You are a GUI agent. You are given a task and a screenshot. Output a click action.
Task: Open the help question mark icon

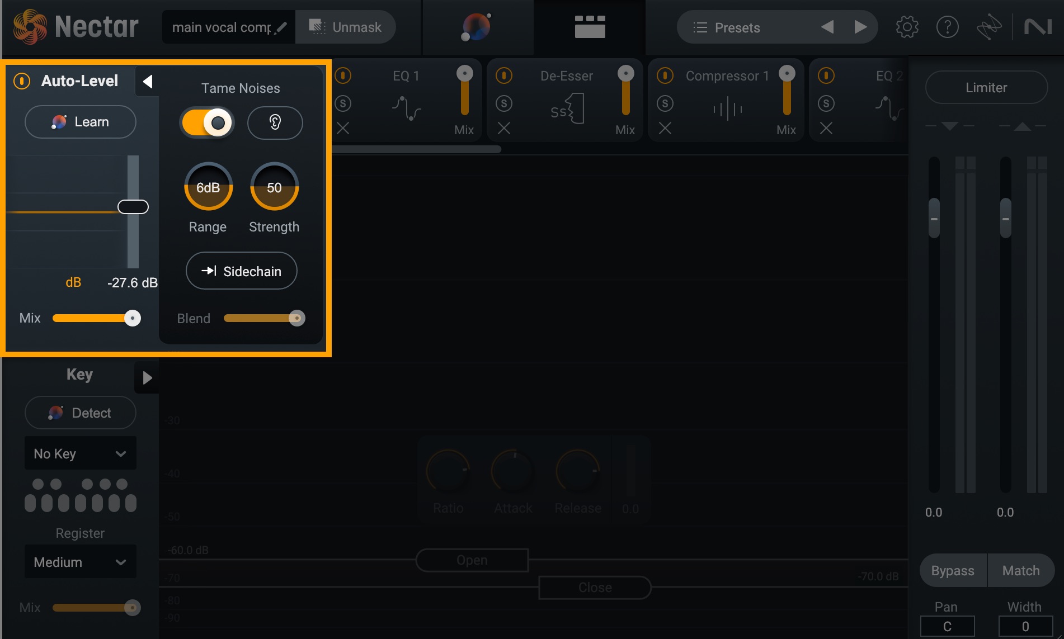coord(947,27)
